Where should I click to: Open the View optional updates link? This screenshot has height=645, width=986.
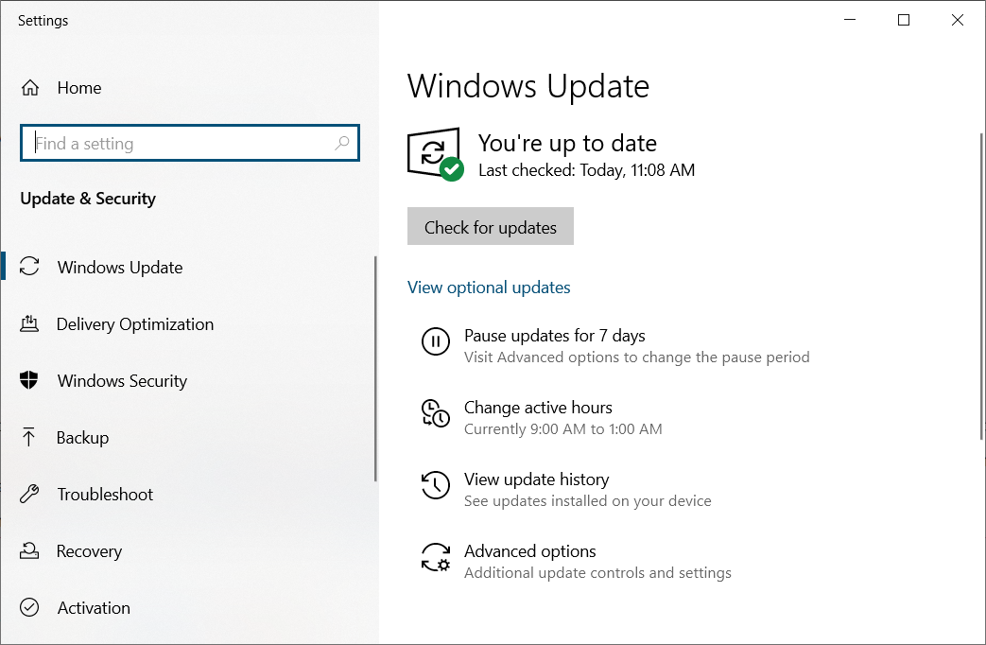click(x=489, y=288)
